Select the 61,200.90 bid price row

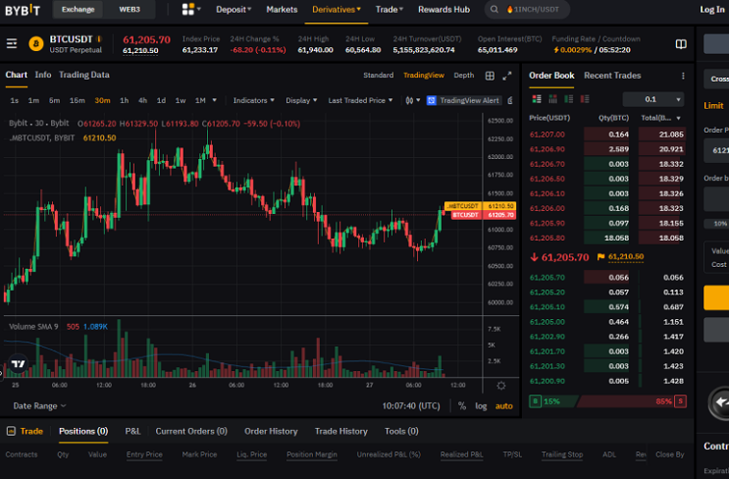click(607, 381)
